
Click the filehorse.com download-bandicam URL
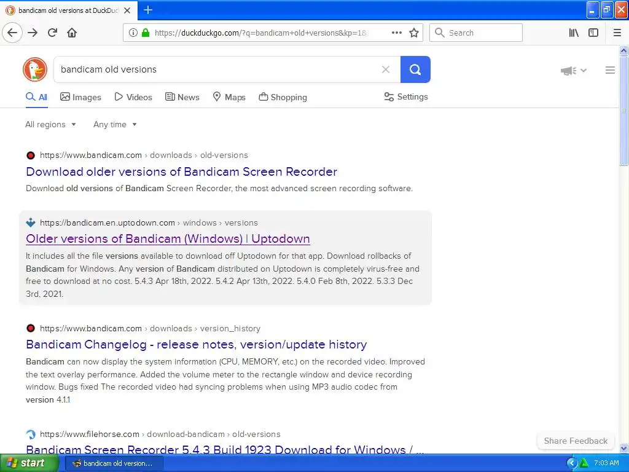(160, 434)
